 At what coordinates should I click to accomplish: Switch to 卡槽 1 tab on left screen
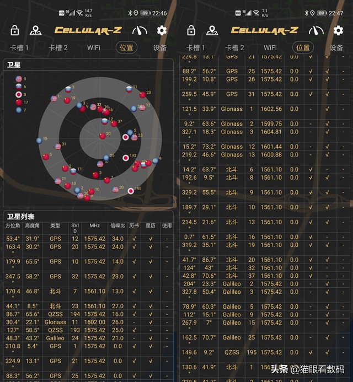click(19, 48)
